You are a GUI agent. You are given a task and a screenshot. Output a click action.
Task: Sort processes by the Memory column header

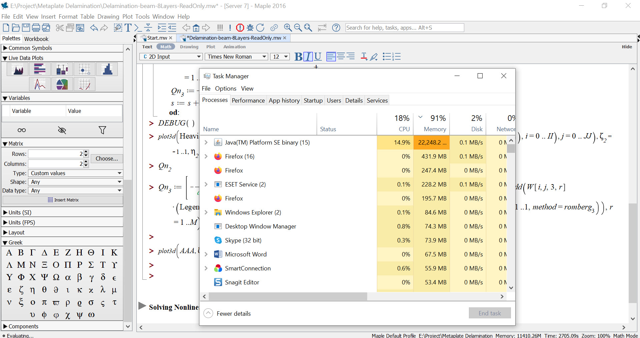(x=432, y=124)
